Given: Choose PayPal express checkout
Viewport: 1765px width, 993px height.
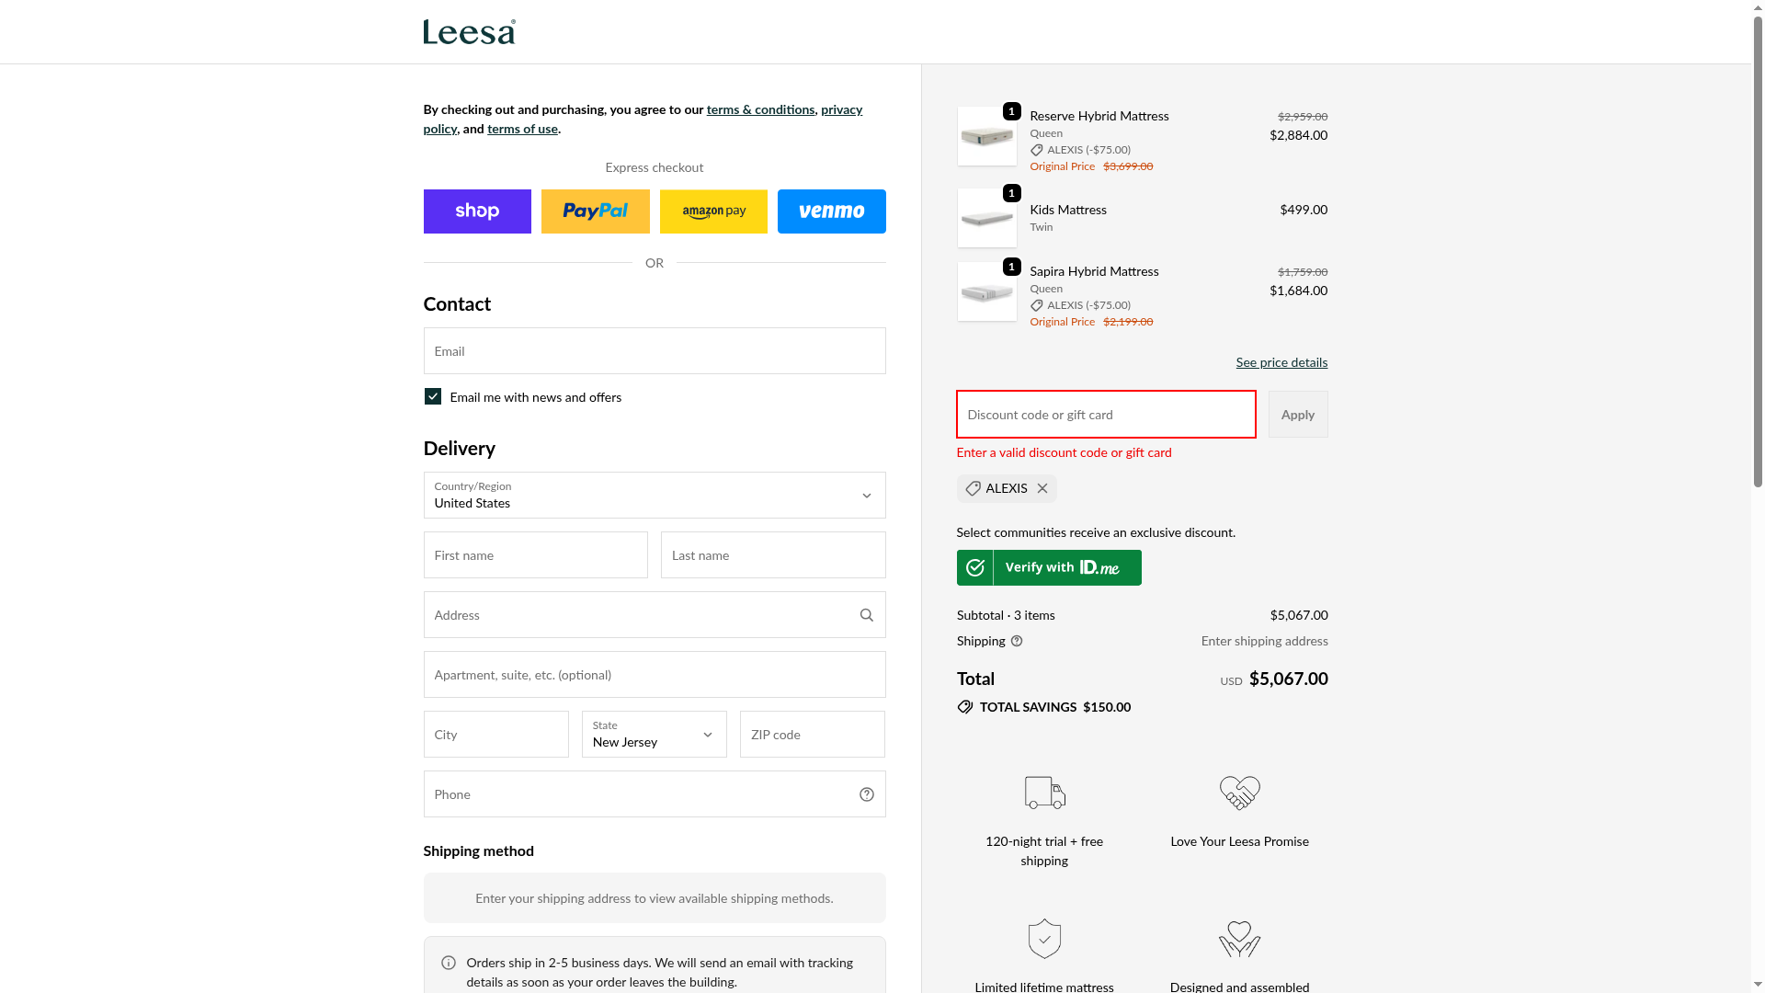Looking at the screenshot, I should [595, 211].
